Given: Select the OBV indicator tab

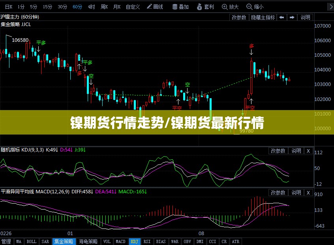Looking at the screenshot, I should coord(188,241).
